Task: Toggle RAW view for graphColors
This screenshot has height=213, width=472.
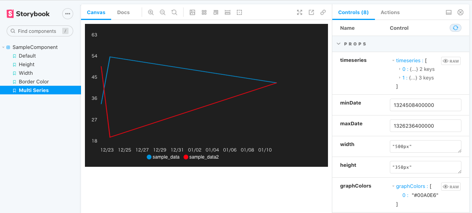Action: [x=451, y=187]
